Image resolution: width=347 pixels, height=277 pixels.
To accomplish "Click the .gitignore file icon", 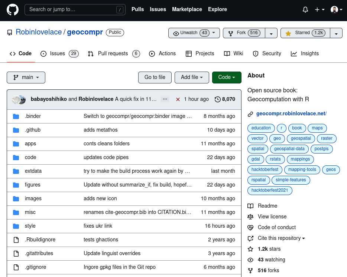I will [x=16, y=267].
